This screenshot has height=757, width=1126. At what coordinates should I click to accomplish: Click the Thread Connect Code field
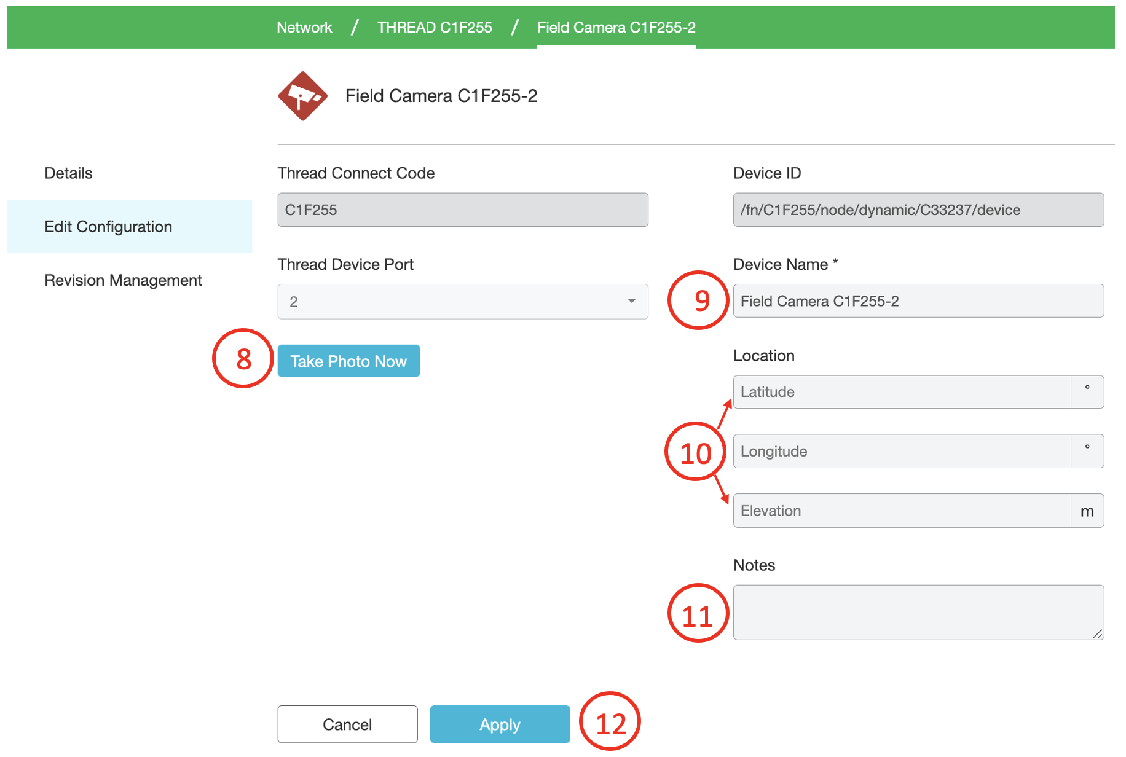(x=463, y=210)
